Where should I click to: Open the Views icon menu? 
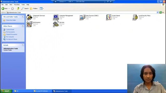pos(41,9)
